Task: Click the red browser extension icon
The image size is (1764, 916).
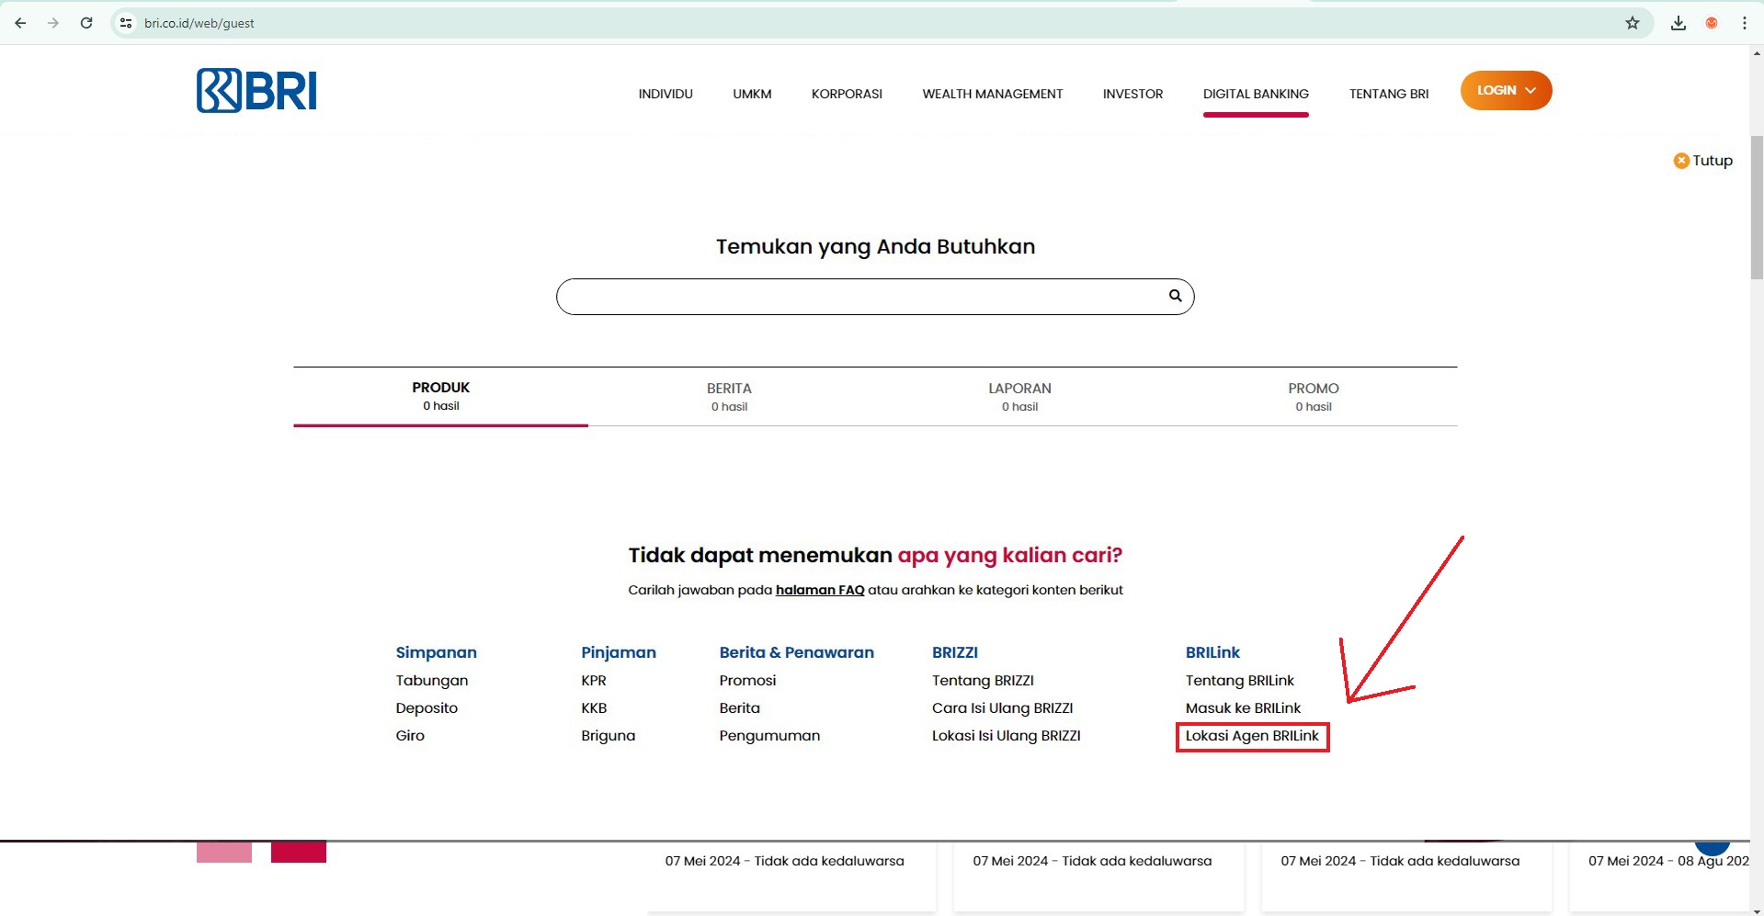Action: pos(1712,23)
